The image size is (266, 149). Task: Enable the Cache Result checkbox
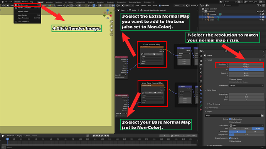tap(230, 122)
